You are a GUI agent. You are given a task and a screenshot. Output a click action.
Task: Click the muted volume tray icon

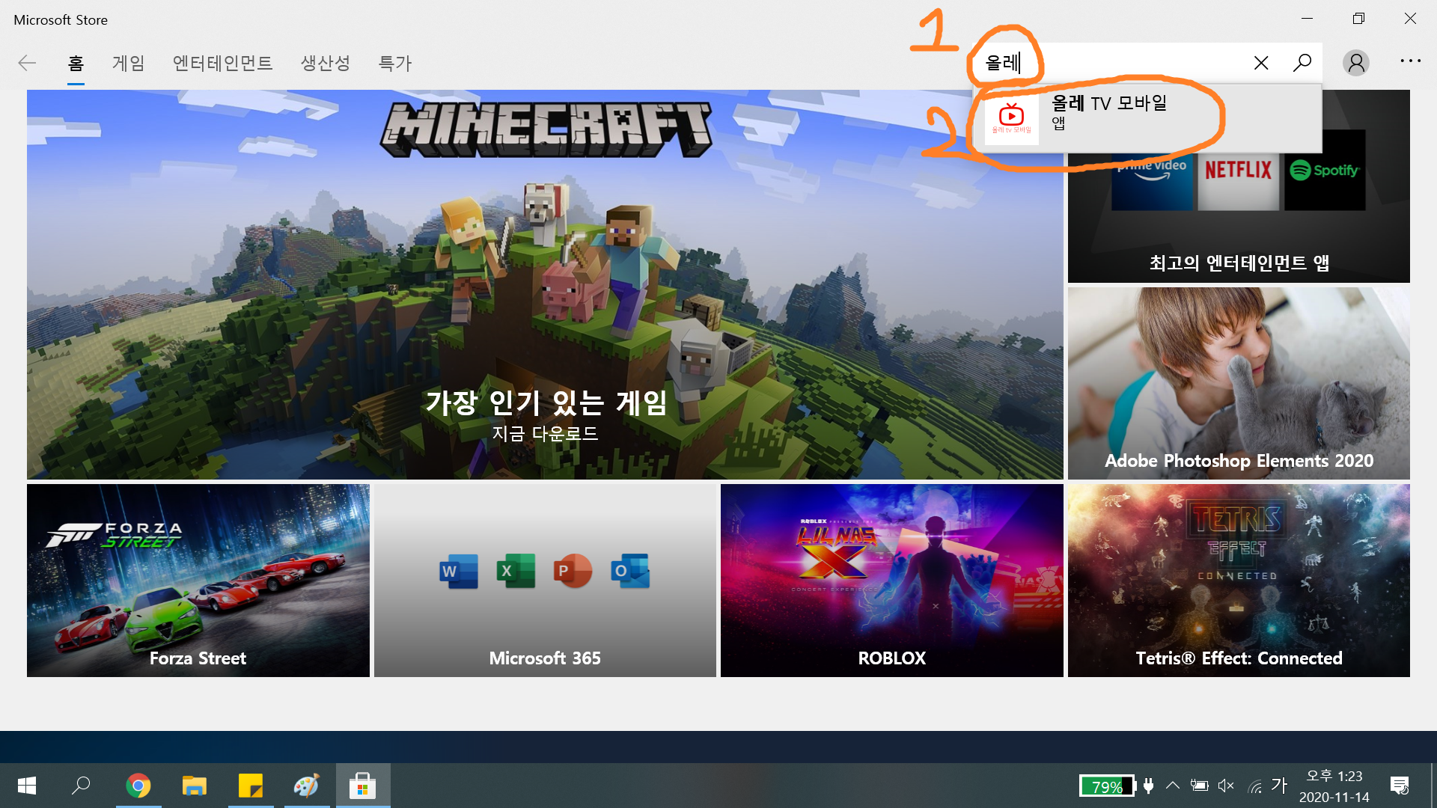pyautogui.click(x=1226, y=786)
